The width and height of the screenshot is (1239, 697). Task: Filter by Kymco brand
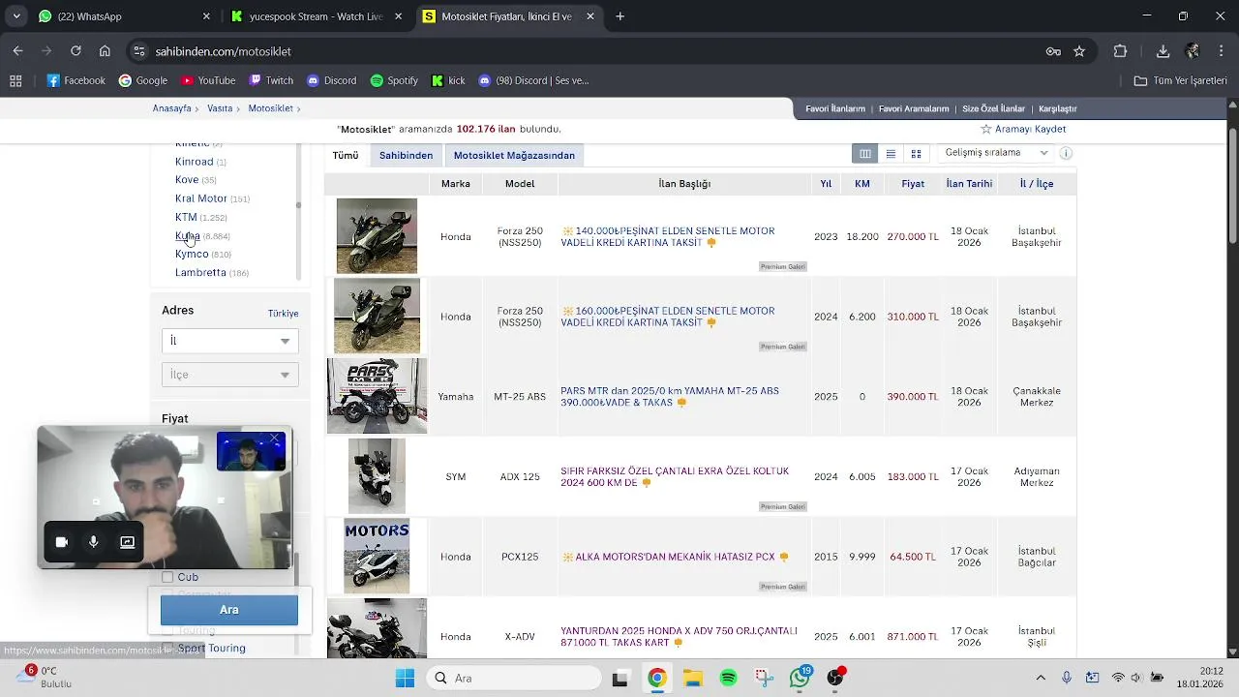[192, 254]
